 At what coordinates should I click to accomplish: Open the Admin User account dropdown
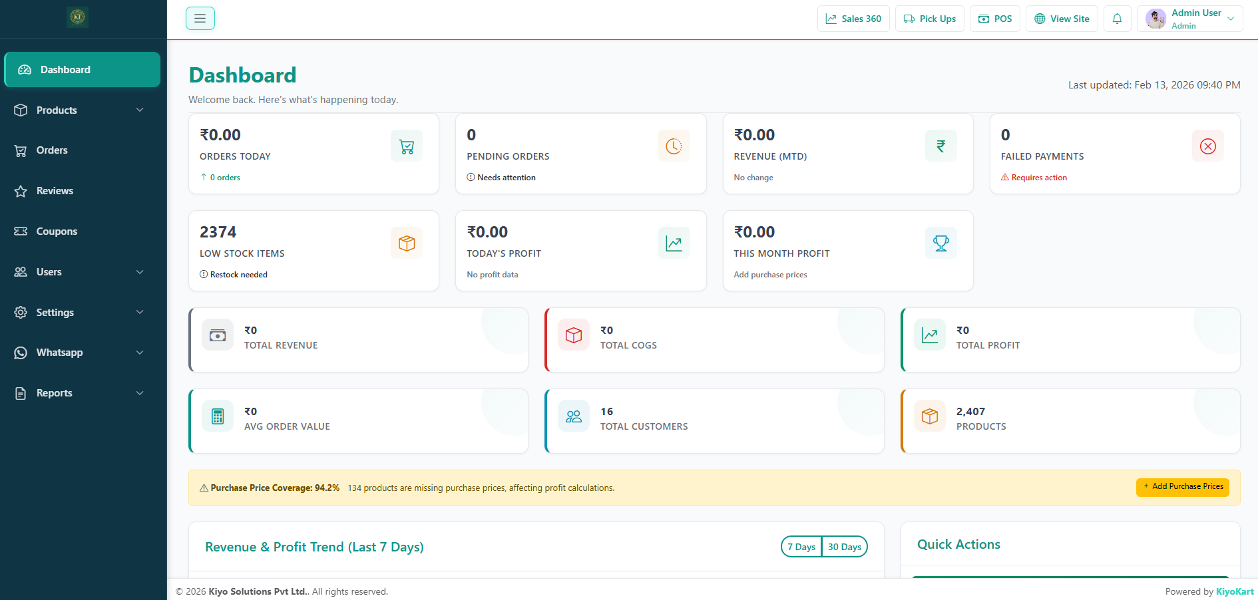click(1189, 19)
